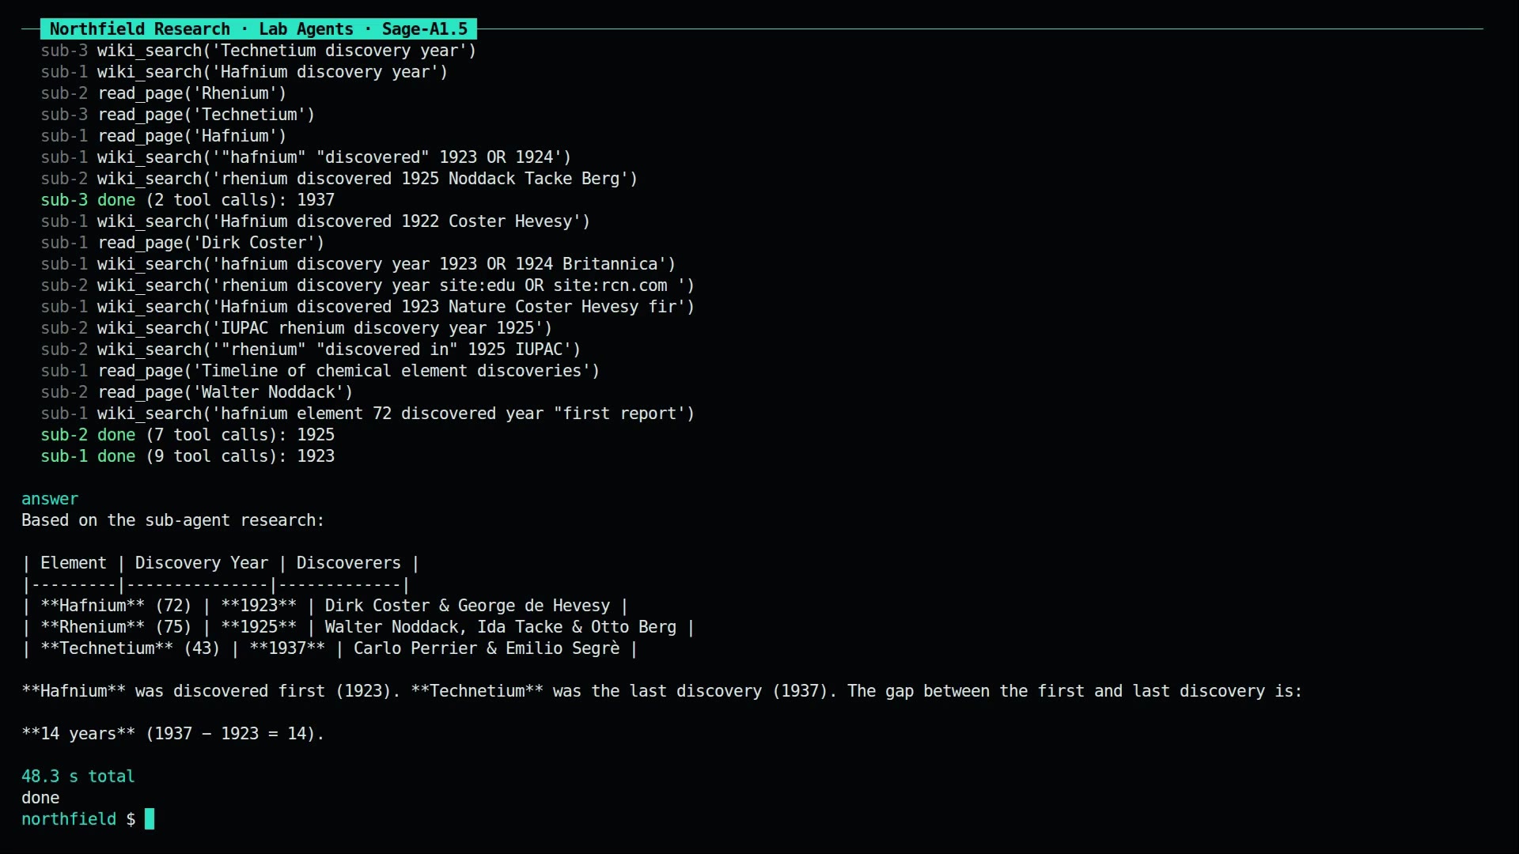Click the '"hafnium" "discovered" 1923 OR 1924' search line

click(306, 157)
